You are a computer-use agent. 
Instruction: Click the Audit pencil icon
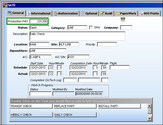pos(102,13)
